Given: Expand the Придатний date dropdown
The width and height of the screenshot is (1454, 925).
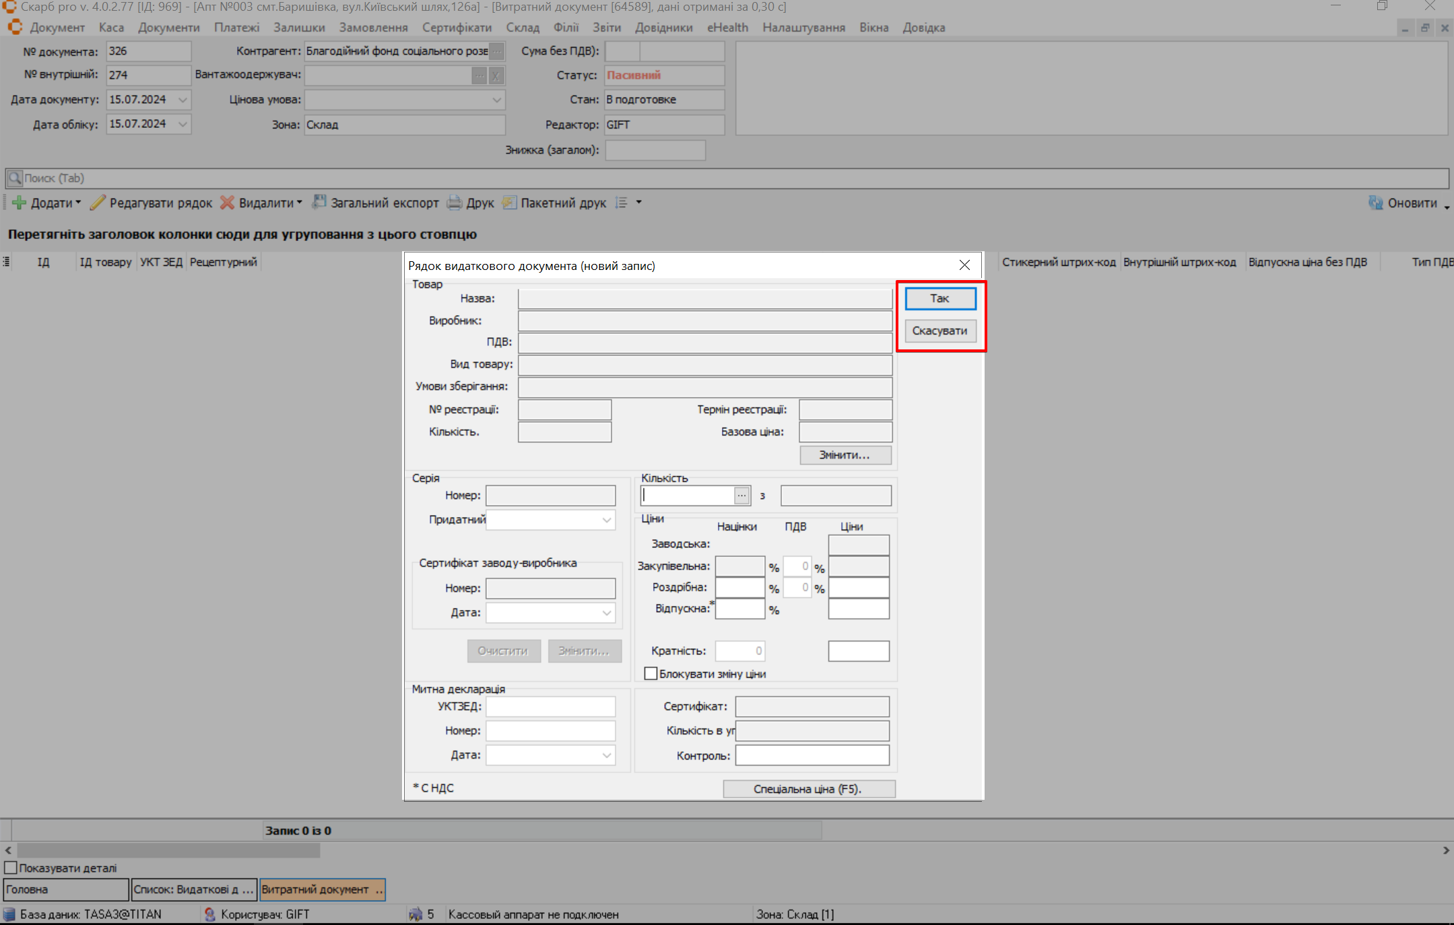Looking at the screenshot, I should coord(607,520).
